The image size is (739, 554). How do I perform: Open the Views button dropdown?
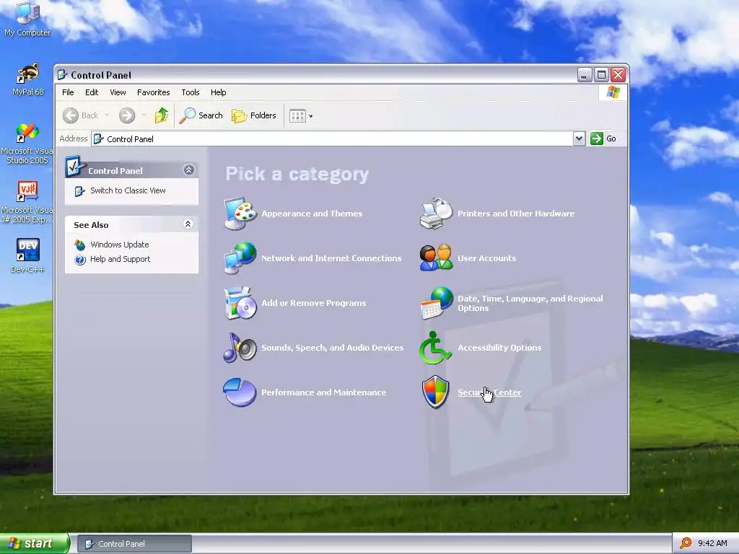(310, 116)
